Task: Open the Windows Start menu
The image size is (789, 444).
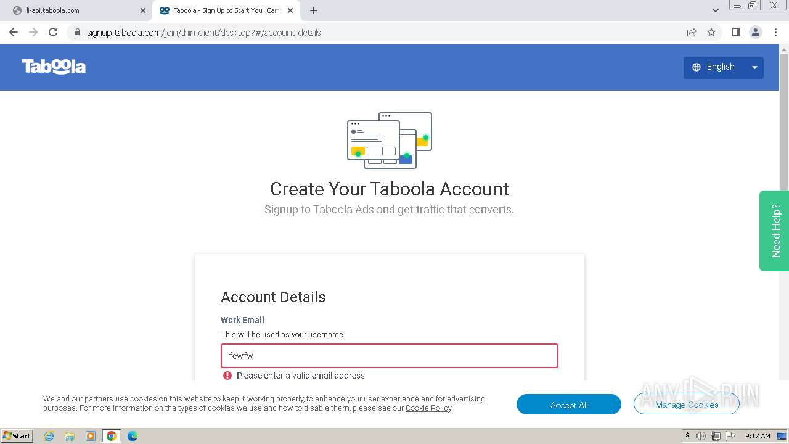Action: pos(17,435)
